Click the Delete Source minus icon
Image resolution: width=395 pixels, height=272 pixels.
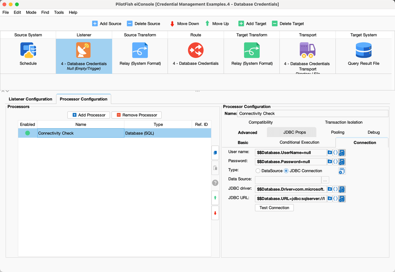(130, 24)
